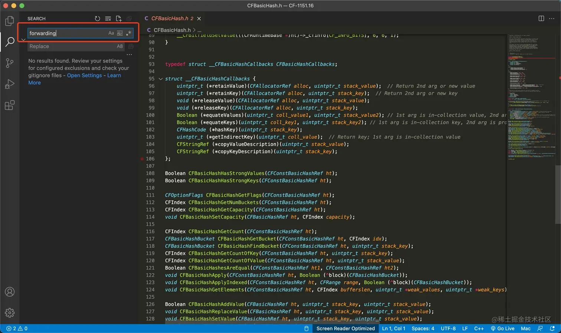Toggle Use Regular Expression in search

[x=129, y=33]
